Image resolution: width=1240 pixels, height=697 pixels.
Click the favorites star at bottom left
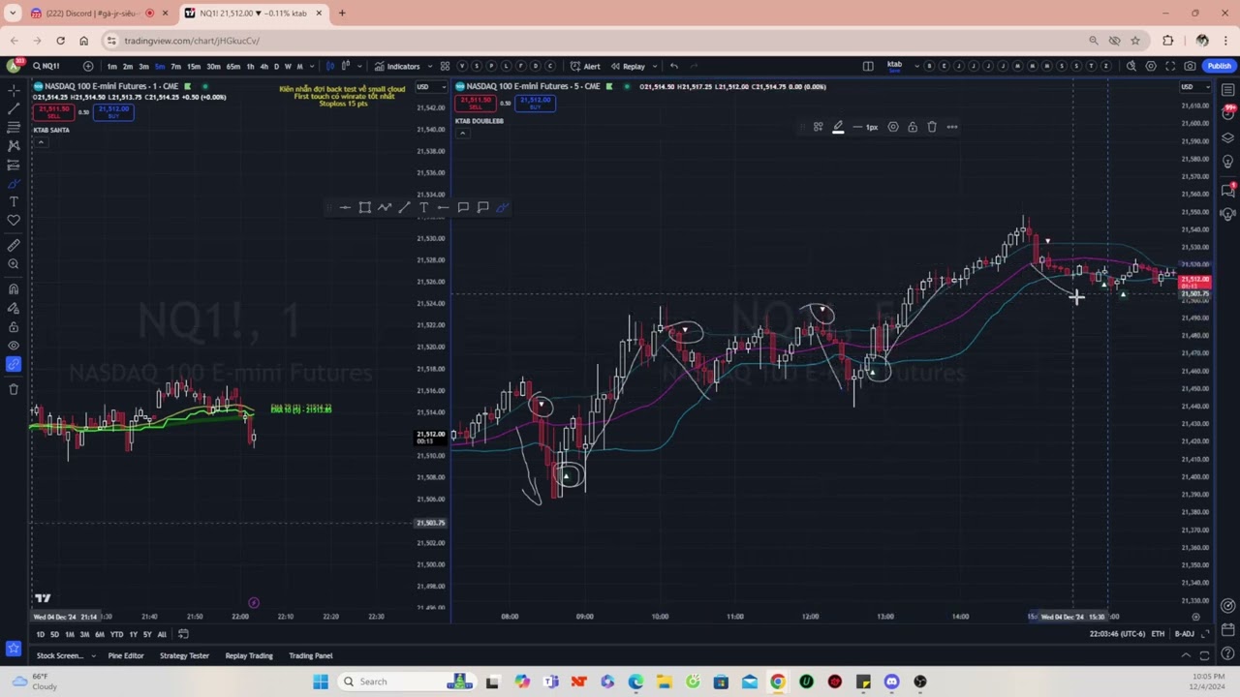coord(14,648)
